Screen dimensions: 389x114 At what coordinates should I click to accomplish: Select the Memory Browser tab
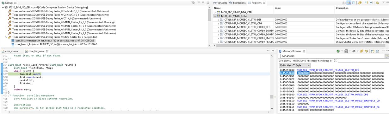coord(290,51)
